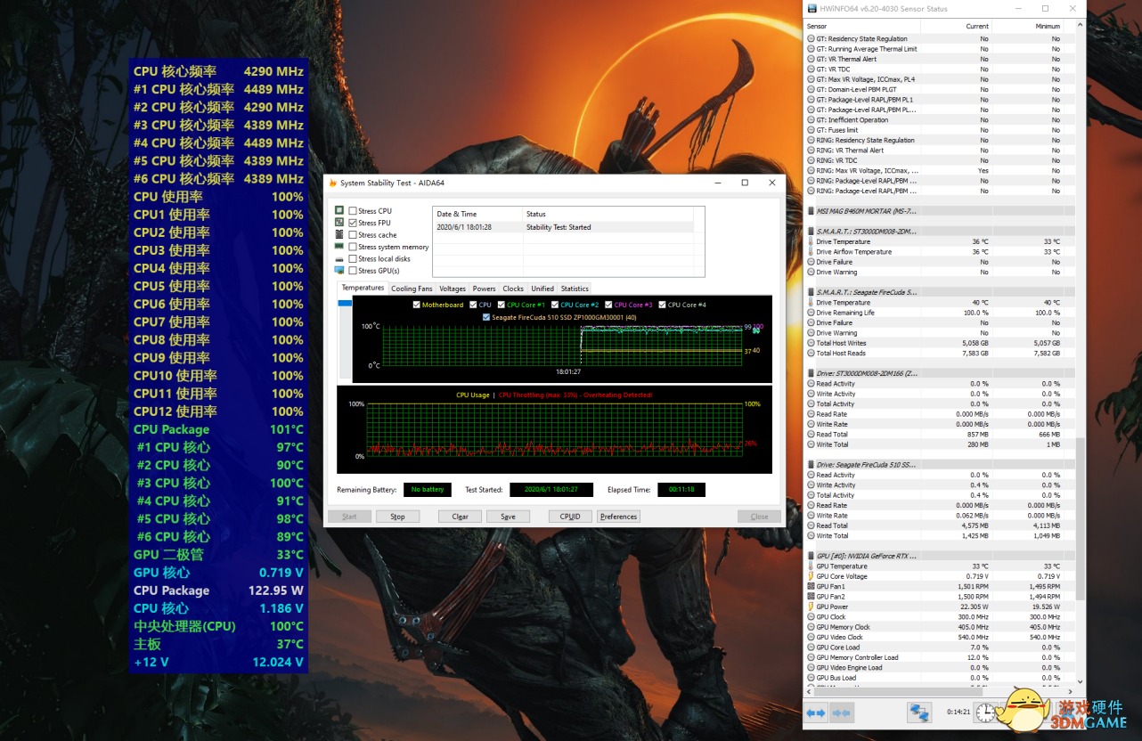Click icon beside GT: Fuses limit row
Viewport: 1142px width, 741px height.
(811, 130)
